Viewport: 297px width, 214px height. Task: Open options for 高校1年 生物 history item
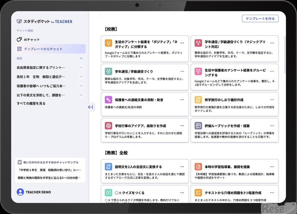[81, 77]
